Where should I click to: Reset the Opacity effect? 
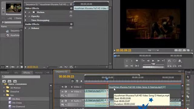pos(71,16)
